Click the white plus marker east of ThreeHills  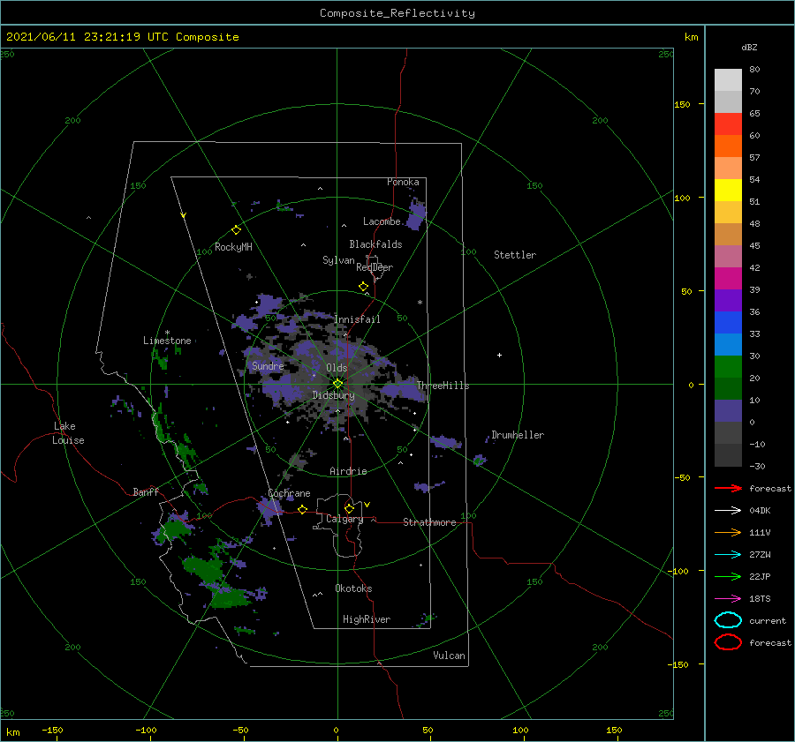[x=499, y=355]
